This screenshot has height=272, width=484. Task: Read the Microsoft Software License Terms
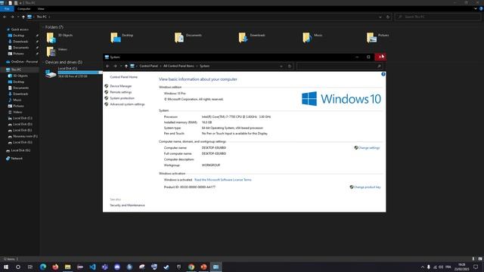[223, 180]
